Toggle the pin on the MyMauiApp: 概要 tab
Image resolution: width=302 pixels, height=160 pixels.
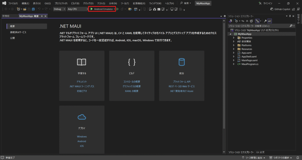pyautogui.click(x=42, y=16)
